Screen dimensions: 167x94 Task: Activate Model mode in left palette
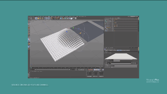(29, 24)
